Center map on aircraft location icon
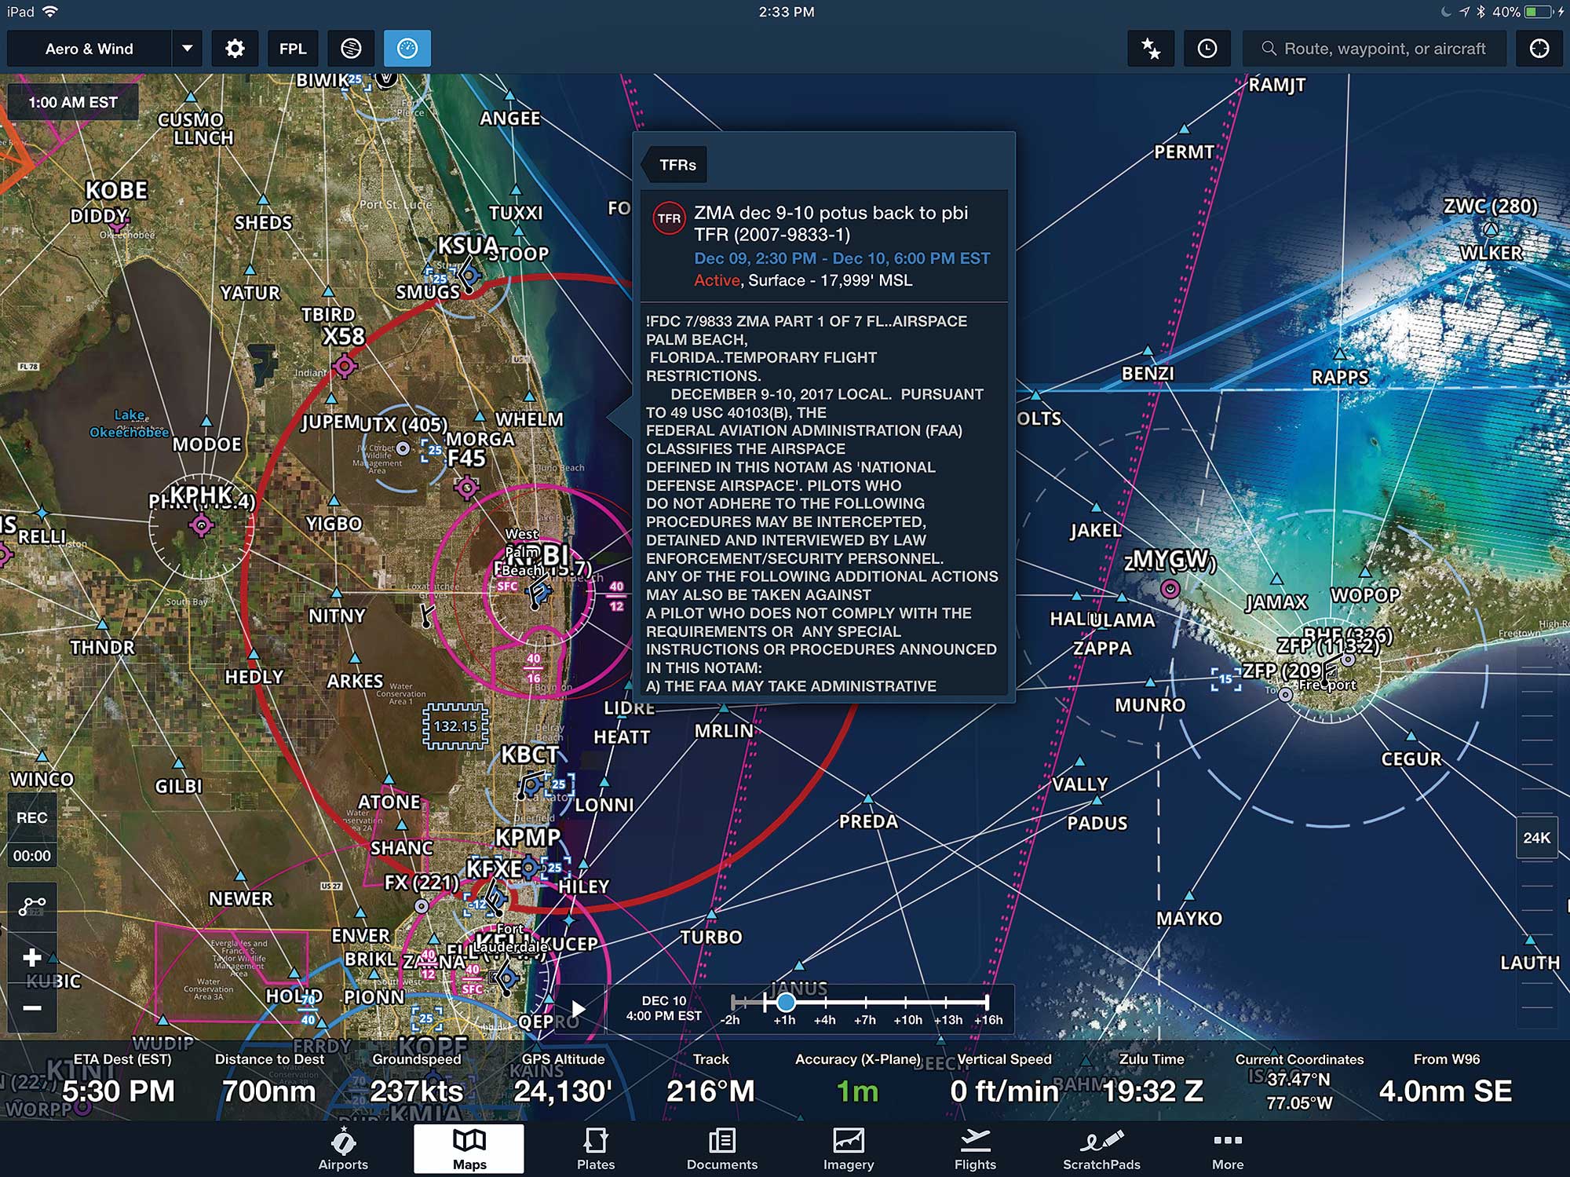 pos(1539,49)
